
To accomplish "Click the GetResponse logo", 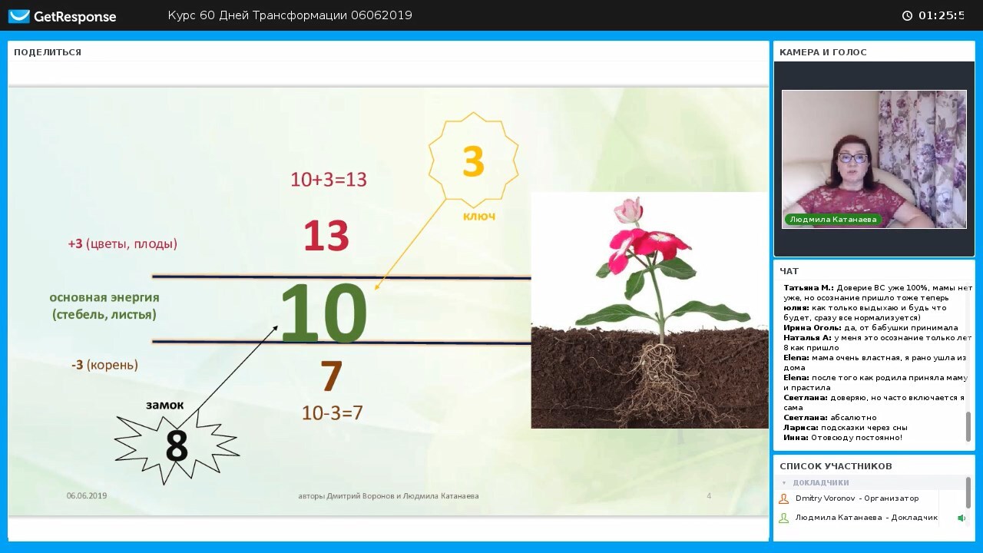I will (62, 16).
